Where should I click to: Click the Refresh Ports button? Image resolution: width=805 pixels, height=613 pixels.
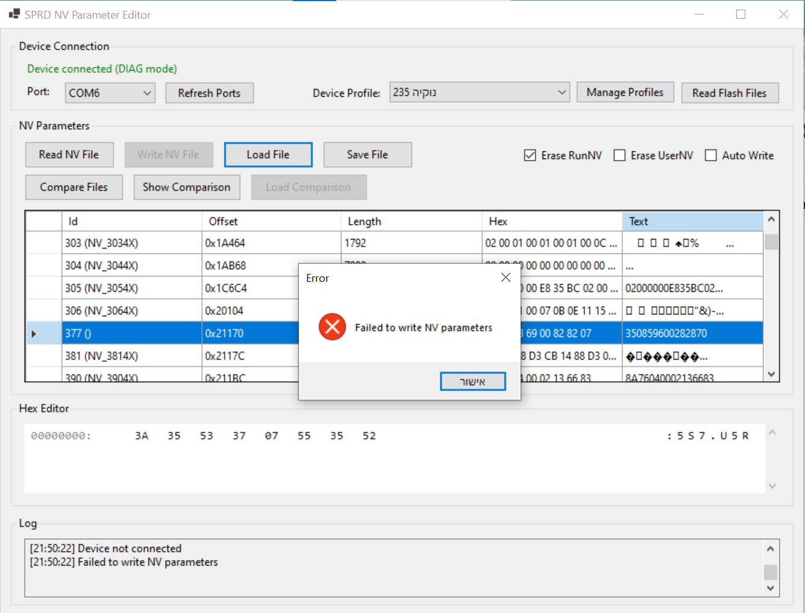[209, 93]
